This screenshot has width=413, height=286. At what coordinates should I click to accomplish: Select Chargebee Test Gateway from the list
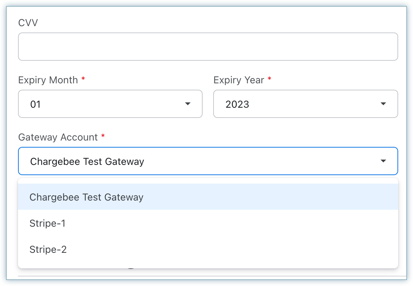tap(86, 197)
